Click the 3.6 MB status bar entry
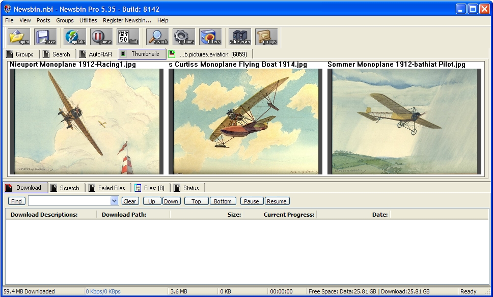 (x=179, y=291)
